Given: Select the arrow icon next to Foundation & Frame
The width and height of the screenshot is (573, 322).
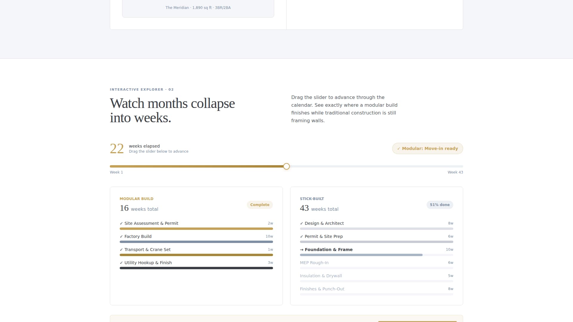Looking at the screenshot, I should pyautogui.click(x=302, y=250).
